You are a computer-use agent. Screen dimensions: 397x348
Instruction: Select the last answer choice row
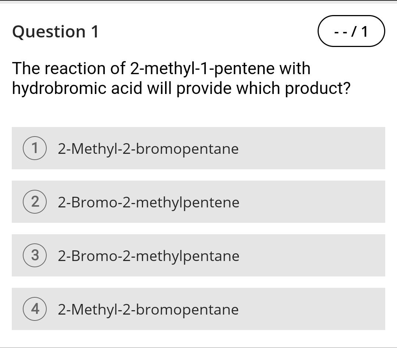(198, 309)
